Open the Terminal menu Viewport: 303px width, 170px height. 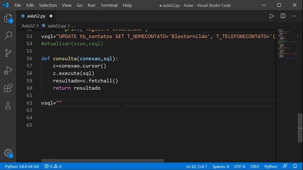click(x=109, y=5)
